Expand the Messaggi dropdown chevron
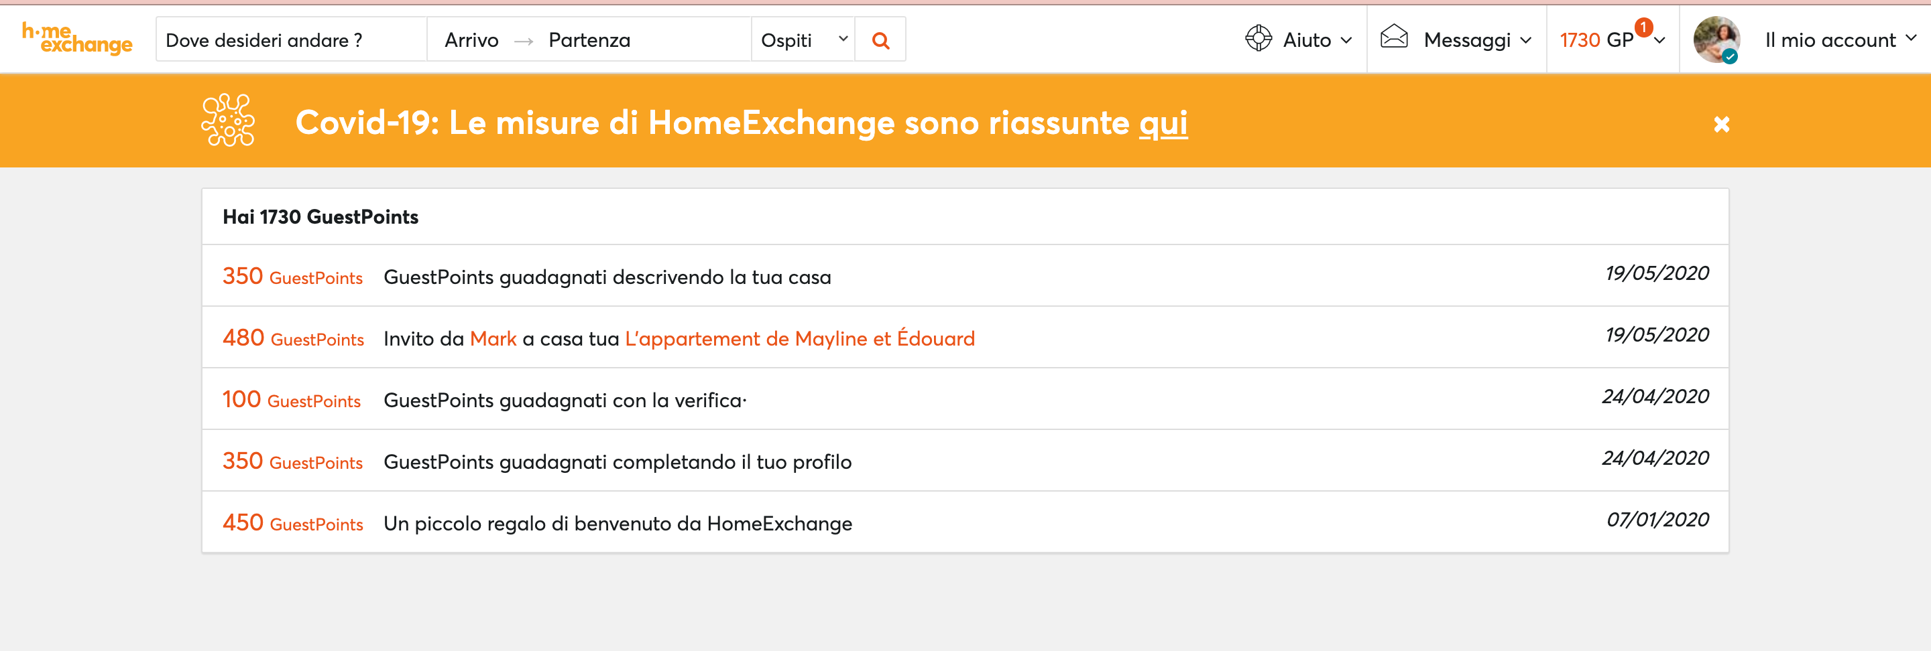Screen dimensions: 1931x651 coord(1525,40)
